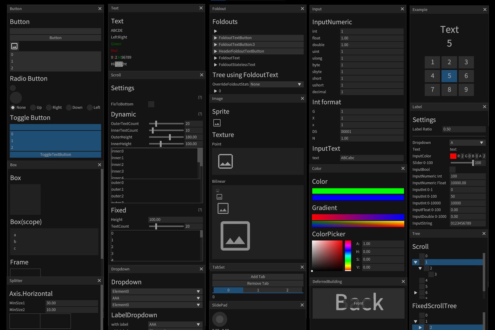This screenshot has height=330, width=495.
Task: Click the ColorPicker saturation-value square
Action: (x=327, y=256)
